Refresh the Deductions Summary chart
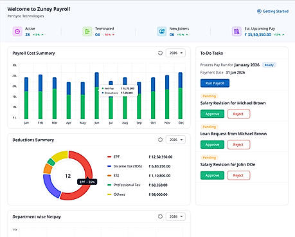The image size is (295, 237). tap(160, 140)
